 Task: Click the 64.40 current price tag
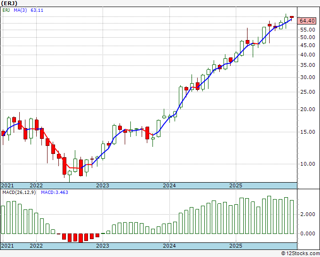coord(307,21)
